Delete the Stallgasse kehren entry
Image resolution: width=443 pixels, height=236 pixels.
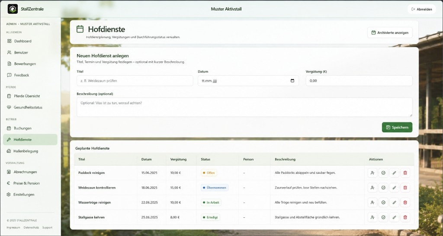click(x=405, y=217)
